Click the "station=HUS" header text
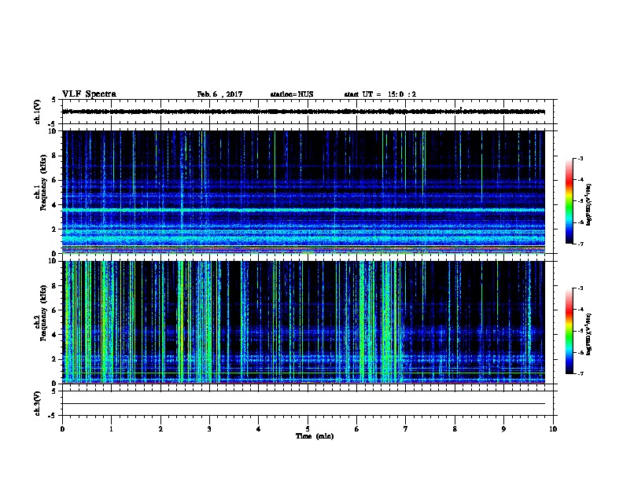Image resolution: width=623 pixels, height=481 pixels. pos(292,94)
